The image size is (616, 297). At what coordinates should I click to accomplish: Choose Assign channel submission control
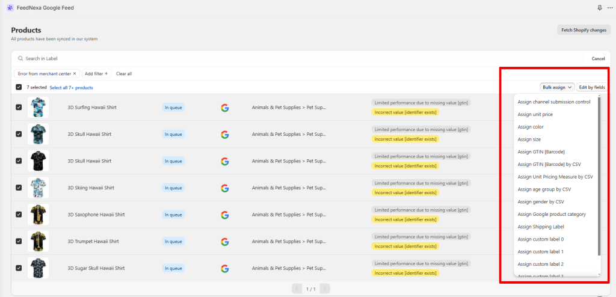554,102
